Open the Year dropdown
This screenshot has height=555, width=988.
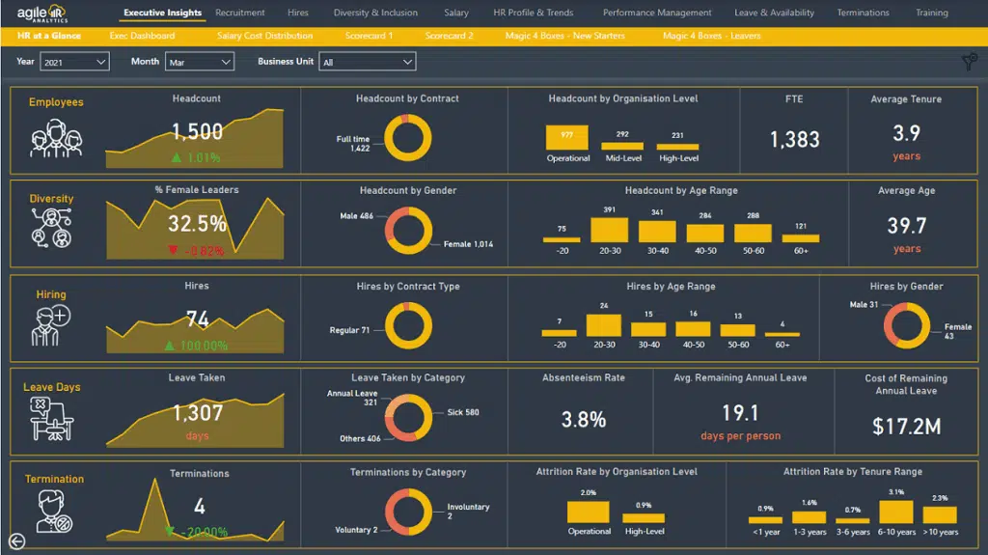click(75, 62)
